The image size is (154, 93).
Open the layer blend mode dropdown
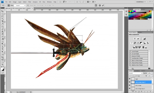click(x=136, y=73)
